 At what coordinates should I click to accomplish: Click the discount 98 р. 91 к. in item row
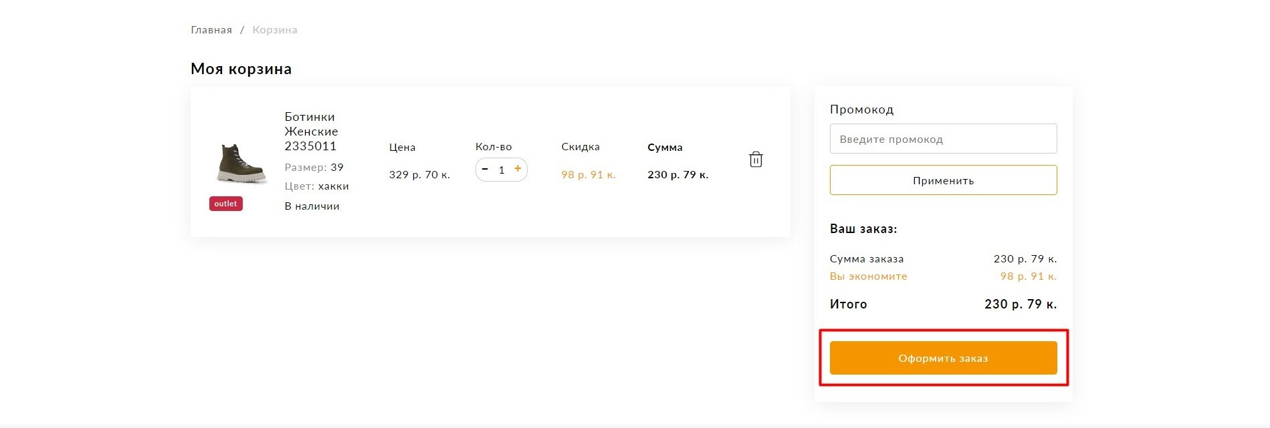point(589,175)
